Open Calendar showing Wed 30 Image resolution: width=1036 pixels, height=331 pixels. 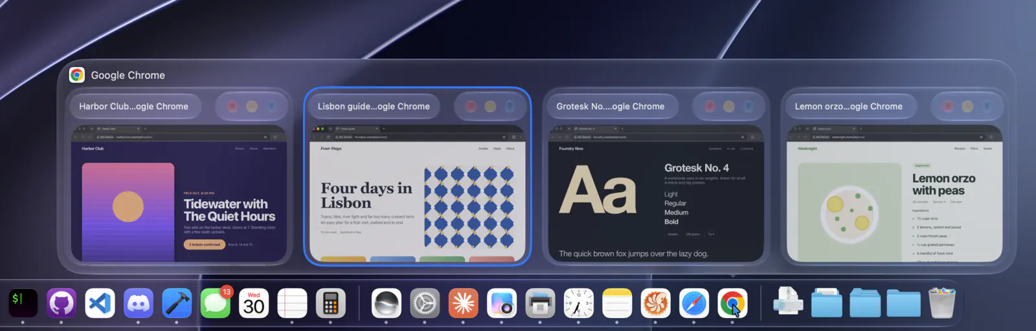coord(254,303)
